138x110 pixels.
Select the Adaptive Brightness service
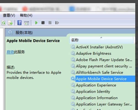[94, 53]
